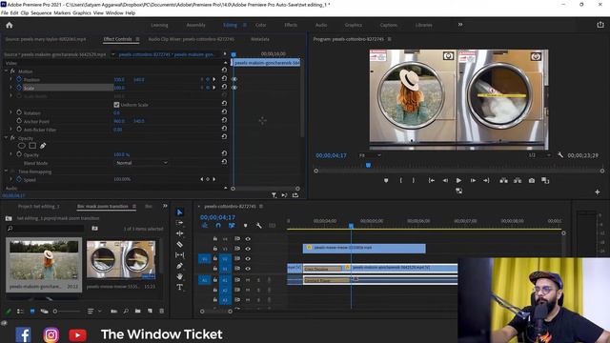Viewport: 610px width, 343px height.
Task: Select the Type tool
Action: tap(179, 288)
